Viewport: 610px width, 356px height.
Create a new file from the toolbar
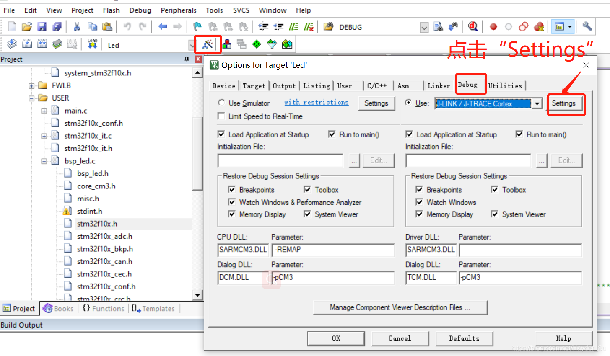pyautogui.click(x=12, y=27)
